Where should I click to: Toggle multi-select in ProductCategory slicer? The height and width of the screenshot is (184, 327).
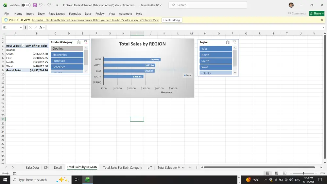[x=79, y=42]
